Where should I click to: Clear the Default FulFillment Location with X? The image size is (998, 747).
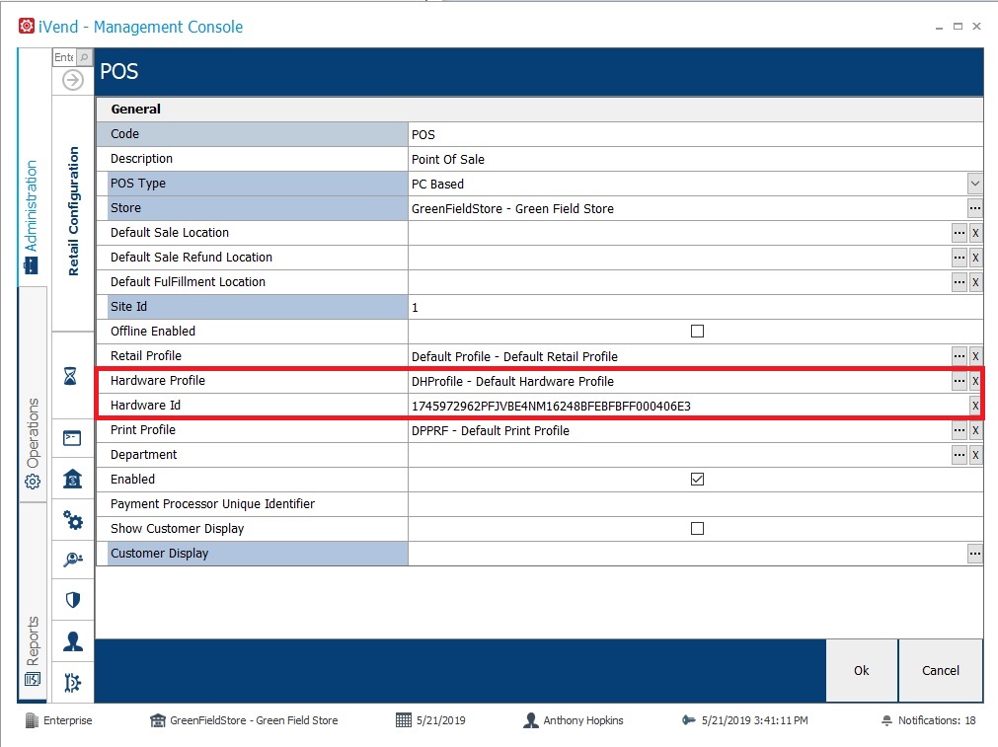[x=975, y=282]
